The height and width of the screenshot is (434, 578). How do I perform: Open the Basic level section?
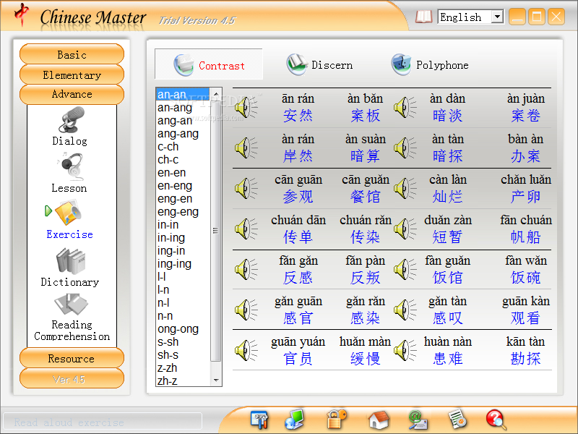coord(72,54)
